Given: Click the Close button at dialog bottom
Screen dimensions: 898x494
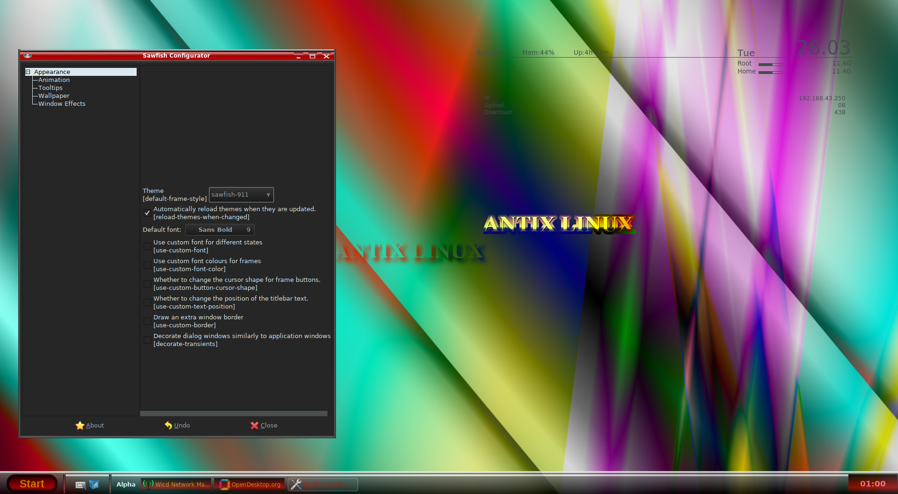Looking at the screenshot, I should coord(264,425).
